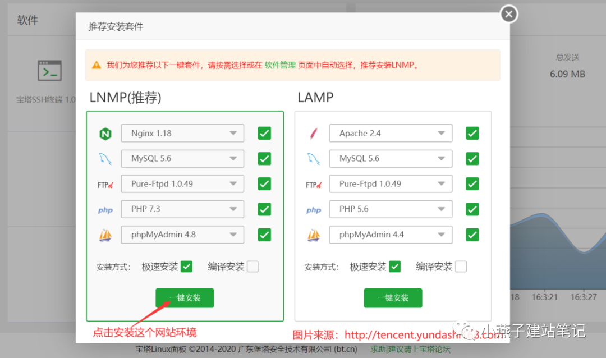Open the 软件管理 page link
The height and width of the screenshot is (358, 606).
click(x=281, y=65)
